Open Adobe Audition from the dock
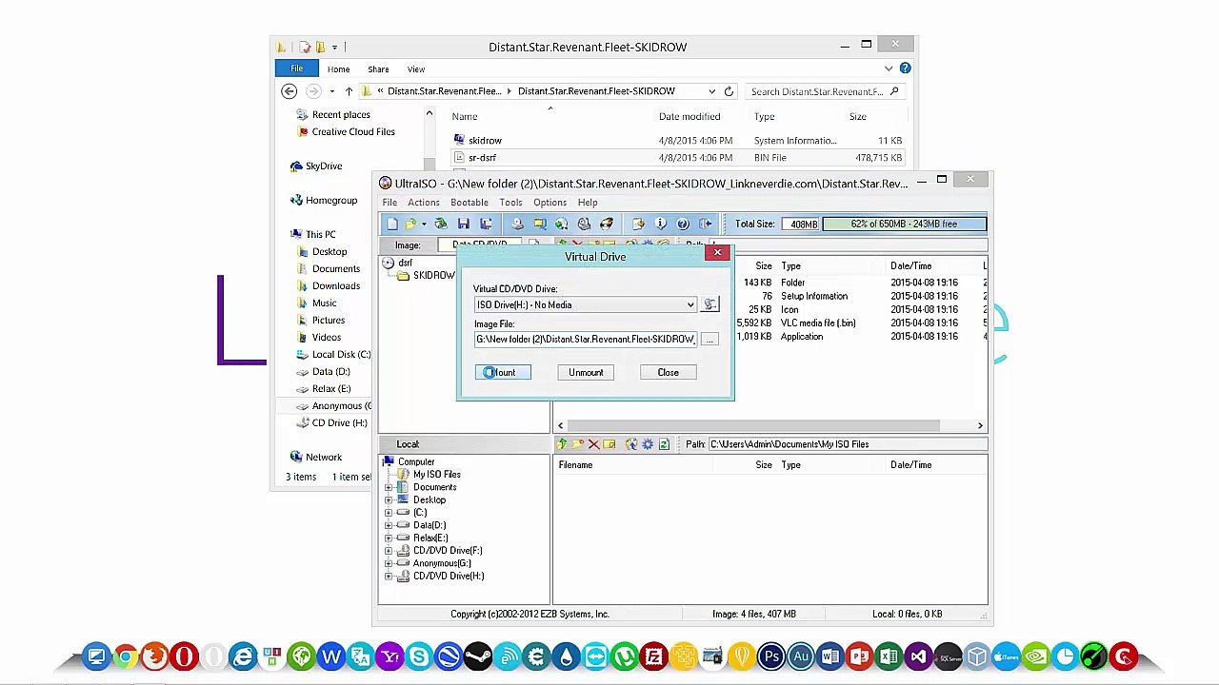Image resolution: width=1219 pixels, height=685 pixels. [x=801, y=656]
